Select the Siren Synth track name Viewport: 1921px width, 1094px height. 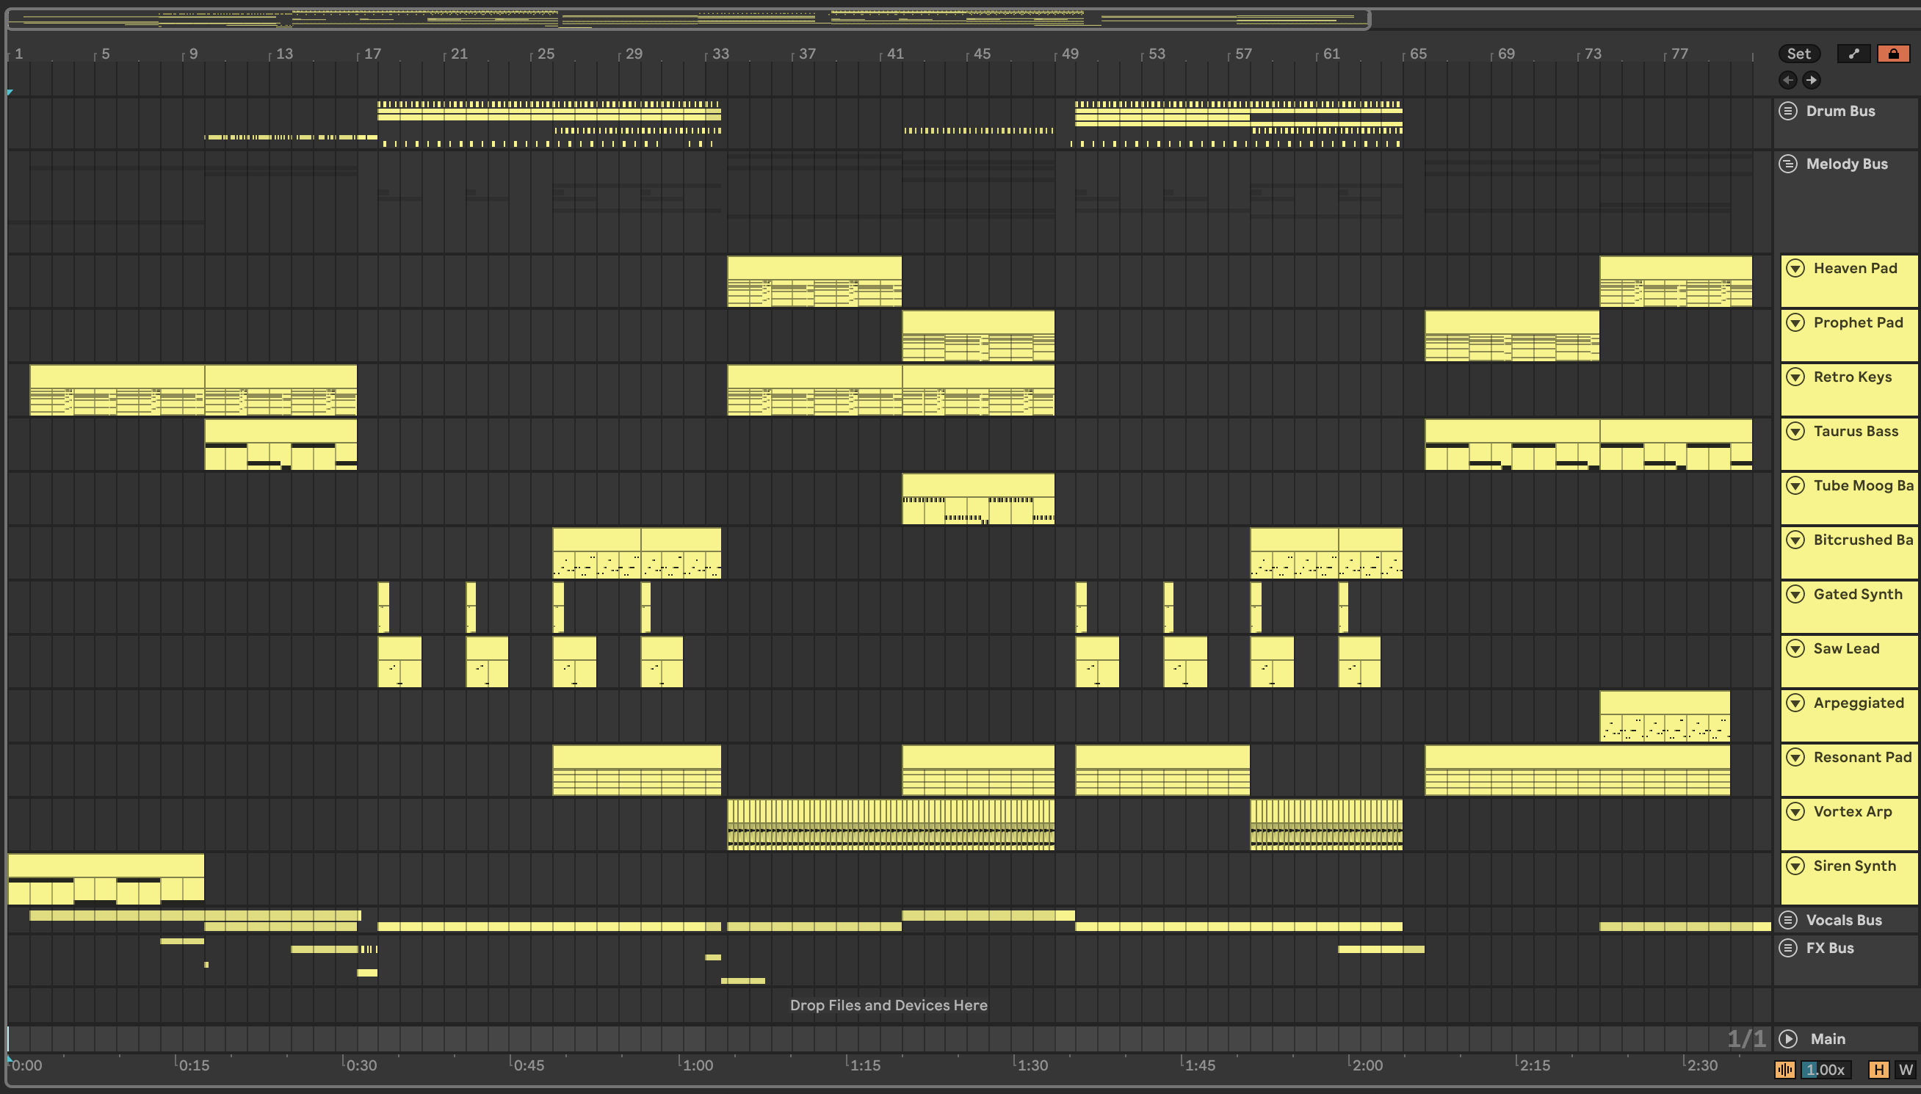1854,866
